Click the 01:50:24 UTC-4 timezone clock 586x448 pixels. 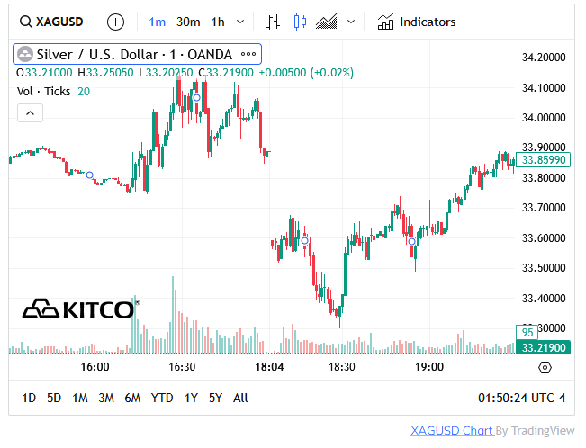click(x=522, y=398)
